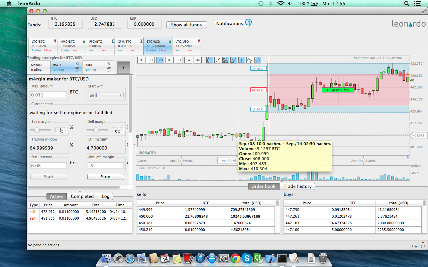Image resolution: width=428 pixels, height=267 pixels.
Task: Open Finder from the dock
Action: tap(107, 258)
